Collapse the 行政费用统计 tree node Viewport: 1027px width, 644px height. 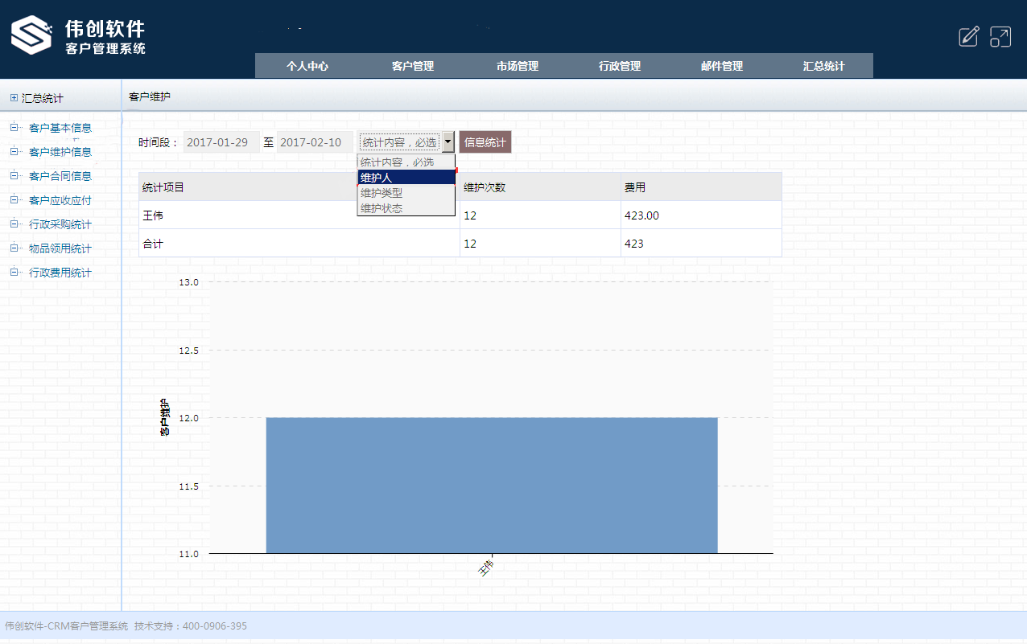click(x=13, y=272)
